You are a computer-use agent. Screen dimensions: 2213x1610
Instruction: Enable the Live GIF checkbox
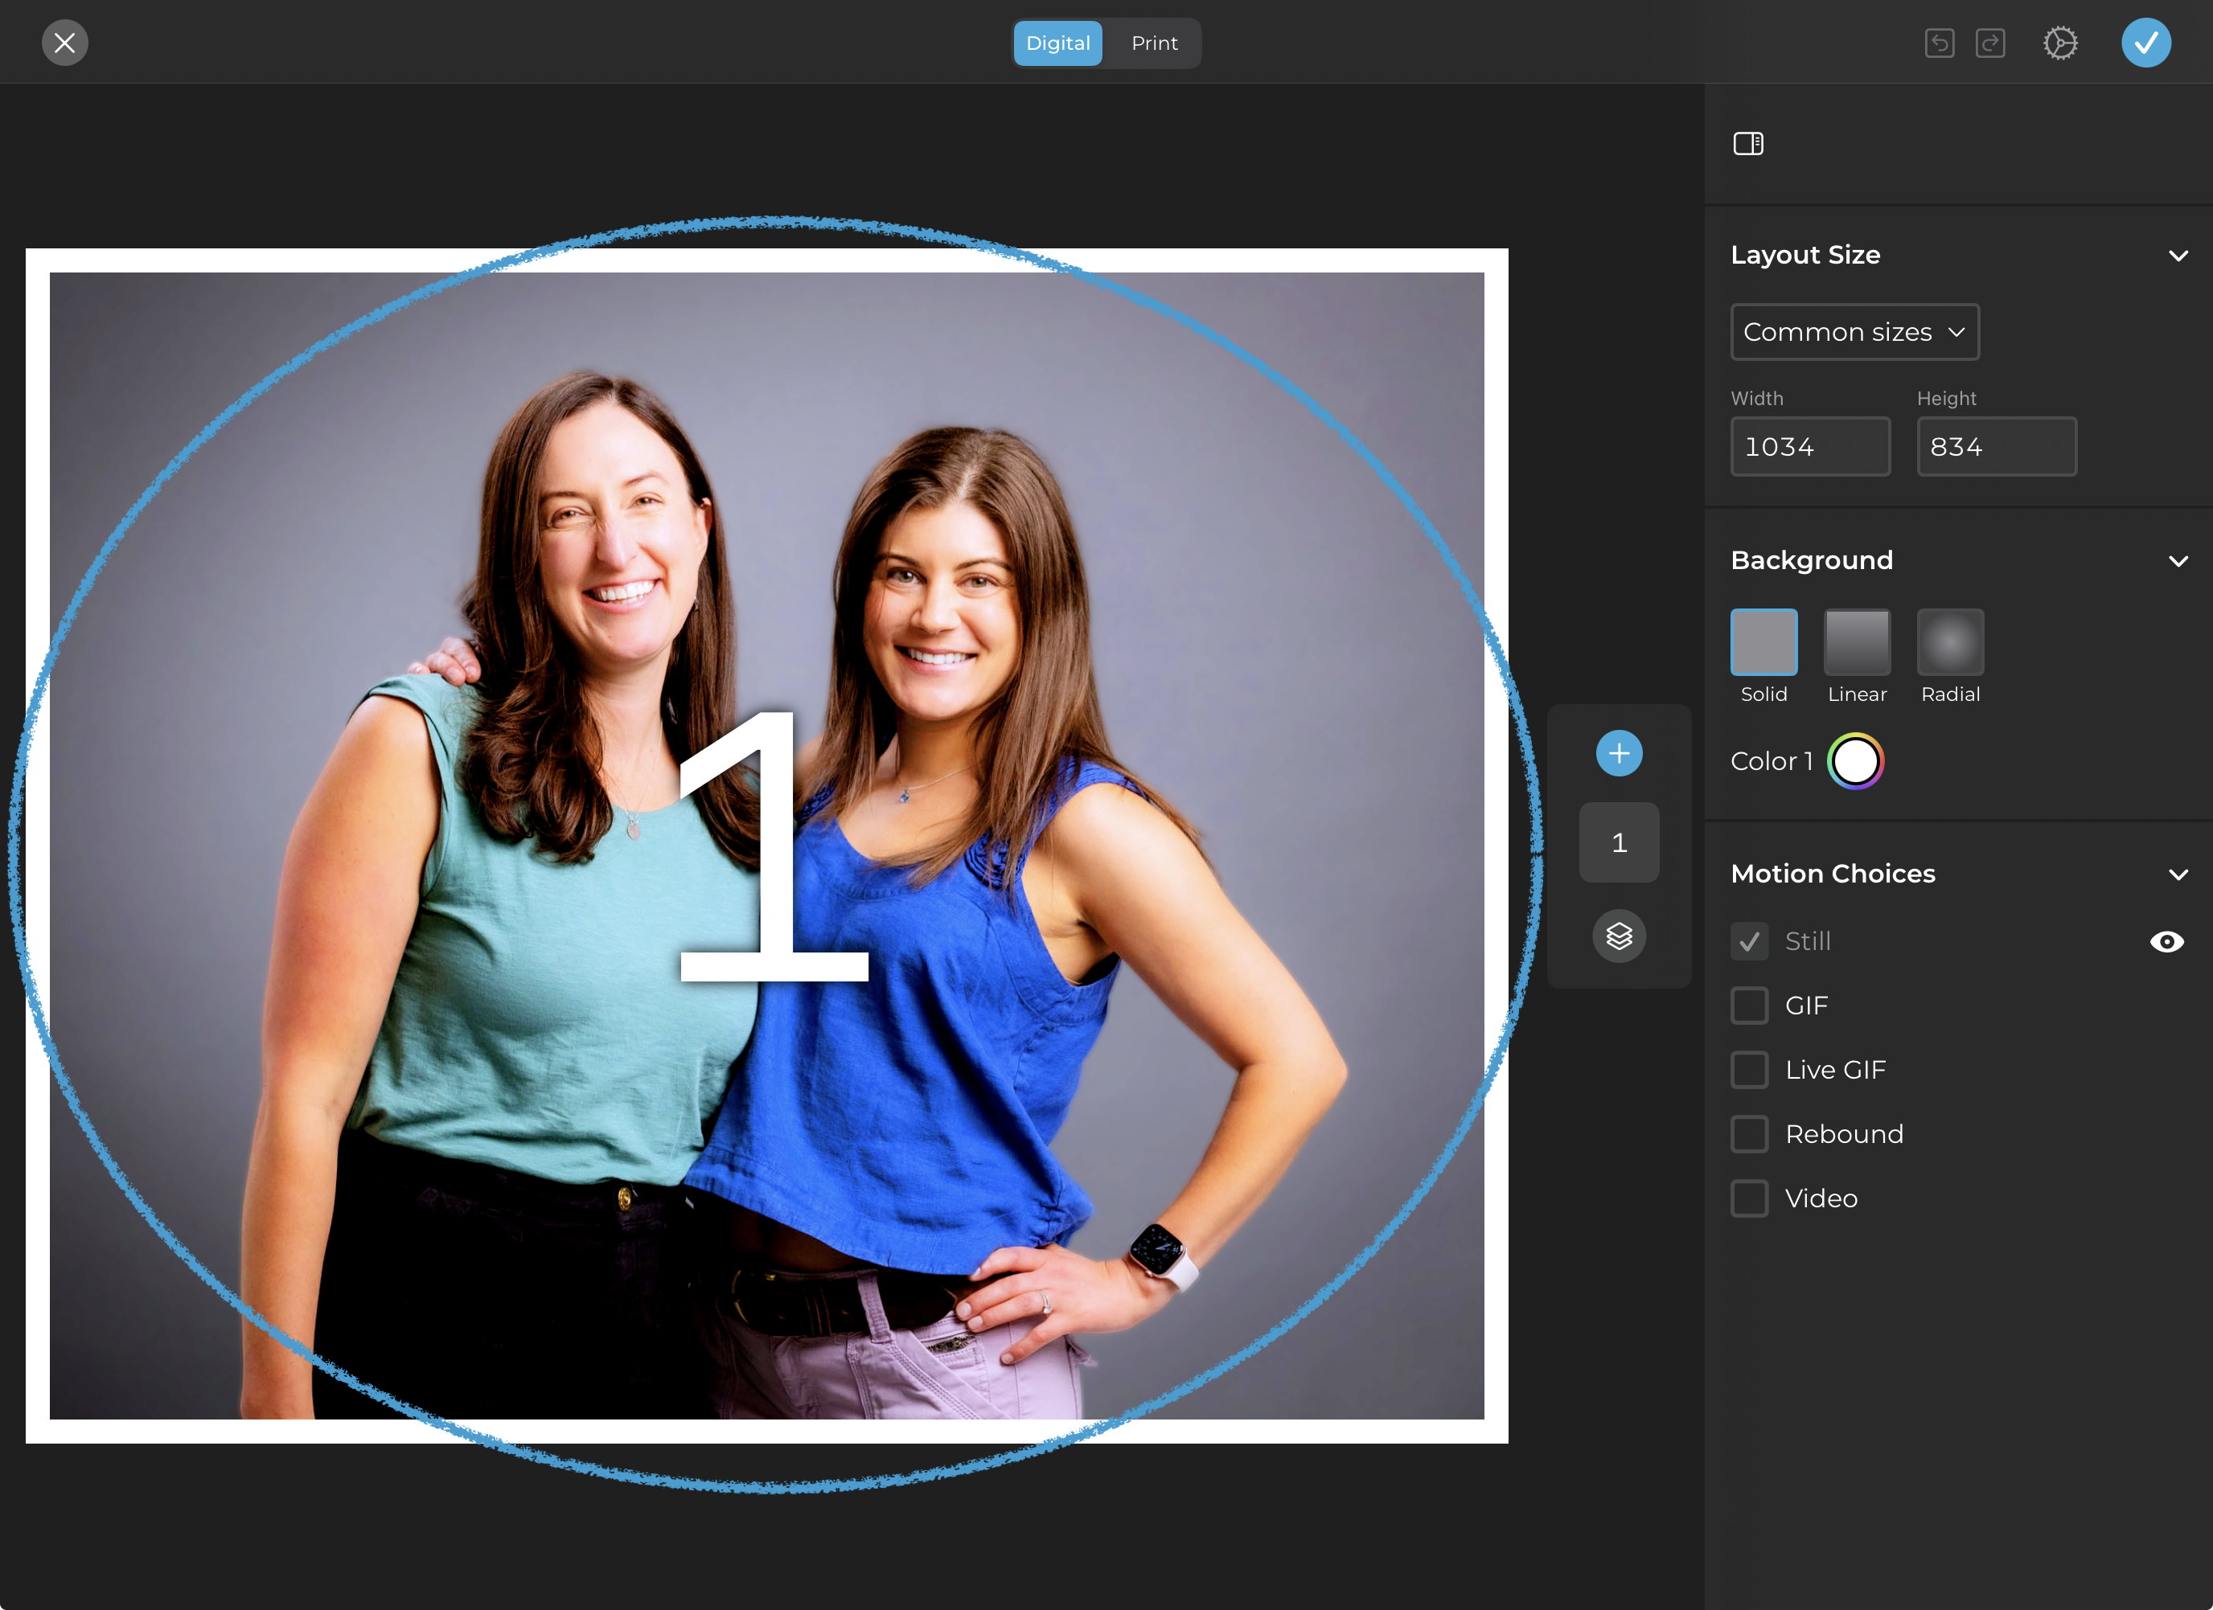tap(1748, 1069)
